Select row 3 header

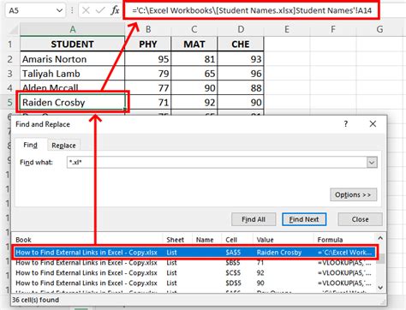(x=10, y=74)
